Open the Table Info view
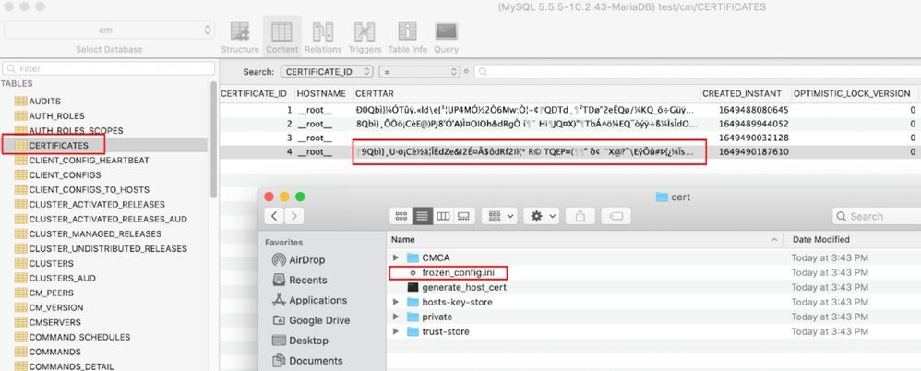The width and height of the screenshot is (921, 371). tap(408, 36)
